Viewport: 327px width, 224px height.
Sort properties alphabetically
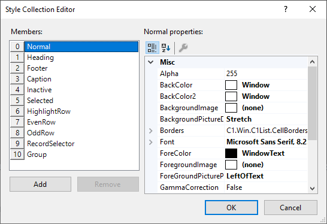[x=166, y=48]
